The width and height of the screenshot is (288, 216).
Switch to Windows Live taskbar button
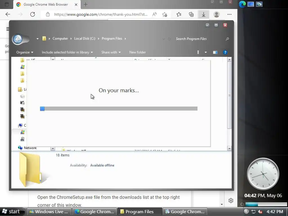(x=49, y=211)
